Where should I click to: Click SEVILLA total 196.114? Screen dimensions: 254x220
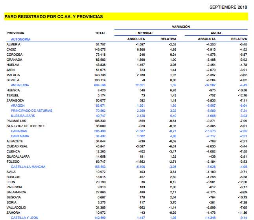[x=100, y=80]
